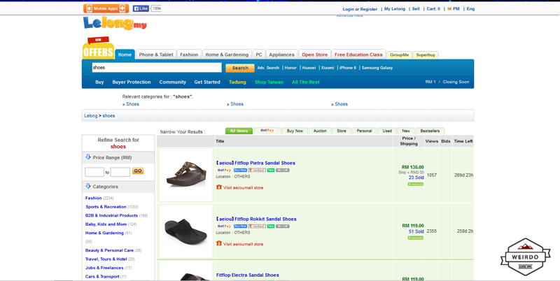Click Lelong in the breadcrumb
This screenshot has width=560, height=281.
tap(91, 116)
